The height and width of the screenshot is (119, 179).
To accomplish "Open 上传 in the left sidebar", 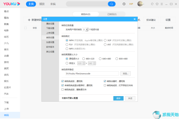I will click(x=6, y=109).
